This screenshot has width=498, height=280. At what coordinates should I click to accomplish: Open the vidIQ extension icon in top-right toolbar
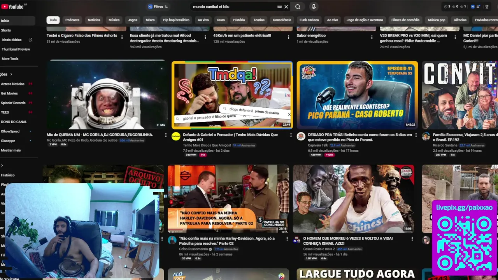click(473, 7)
